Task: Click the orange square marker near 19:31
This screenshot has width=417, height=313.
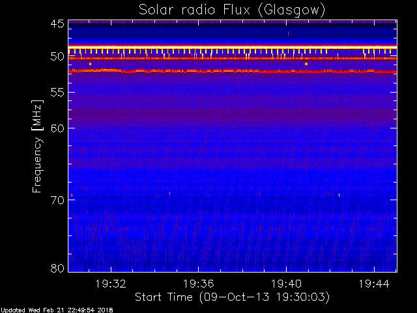Action: pos(90,64)
